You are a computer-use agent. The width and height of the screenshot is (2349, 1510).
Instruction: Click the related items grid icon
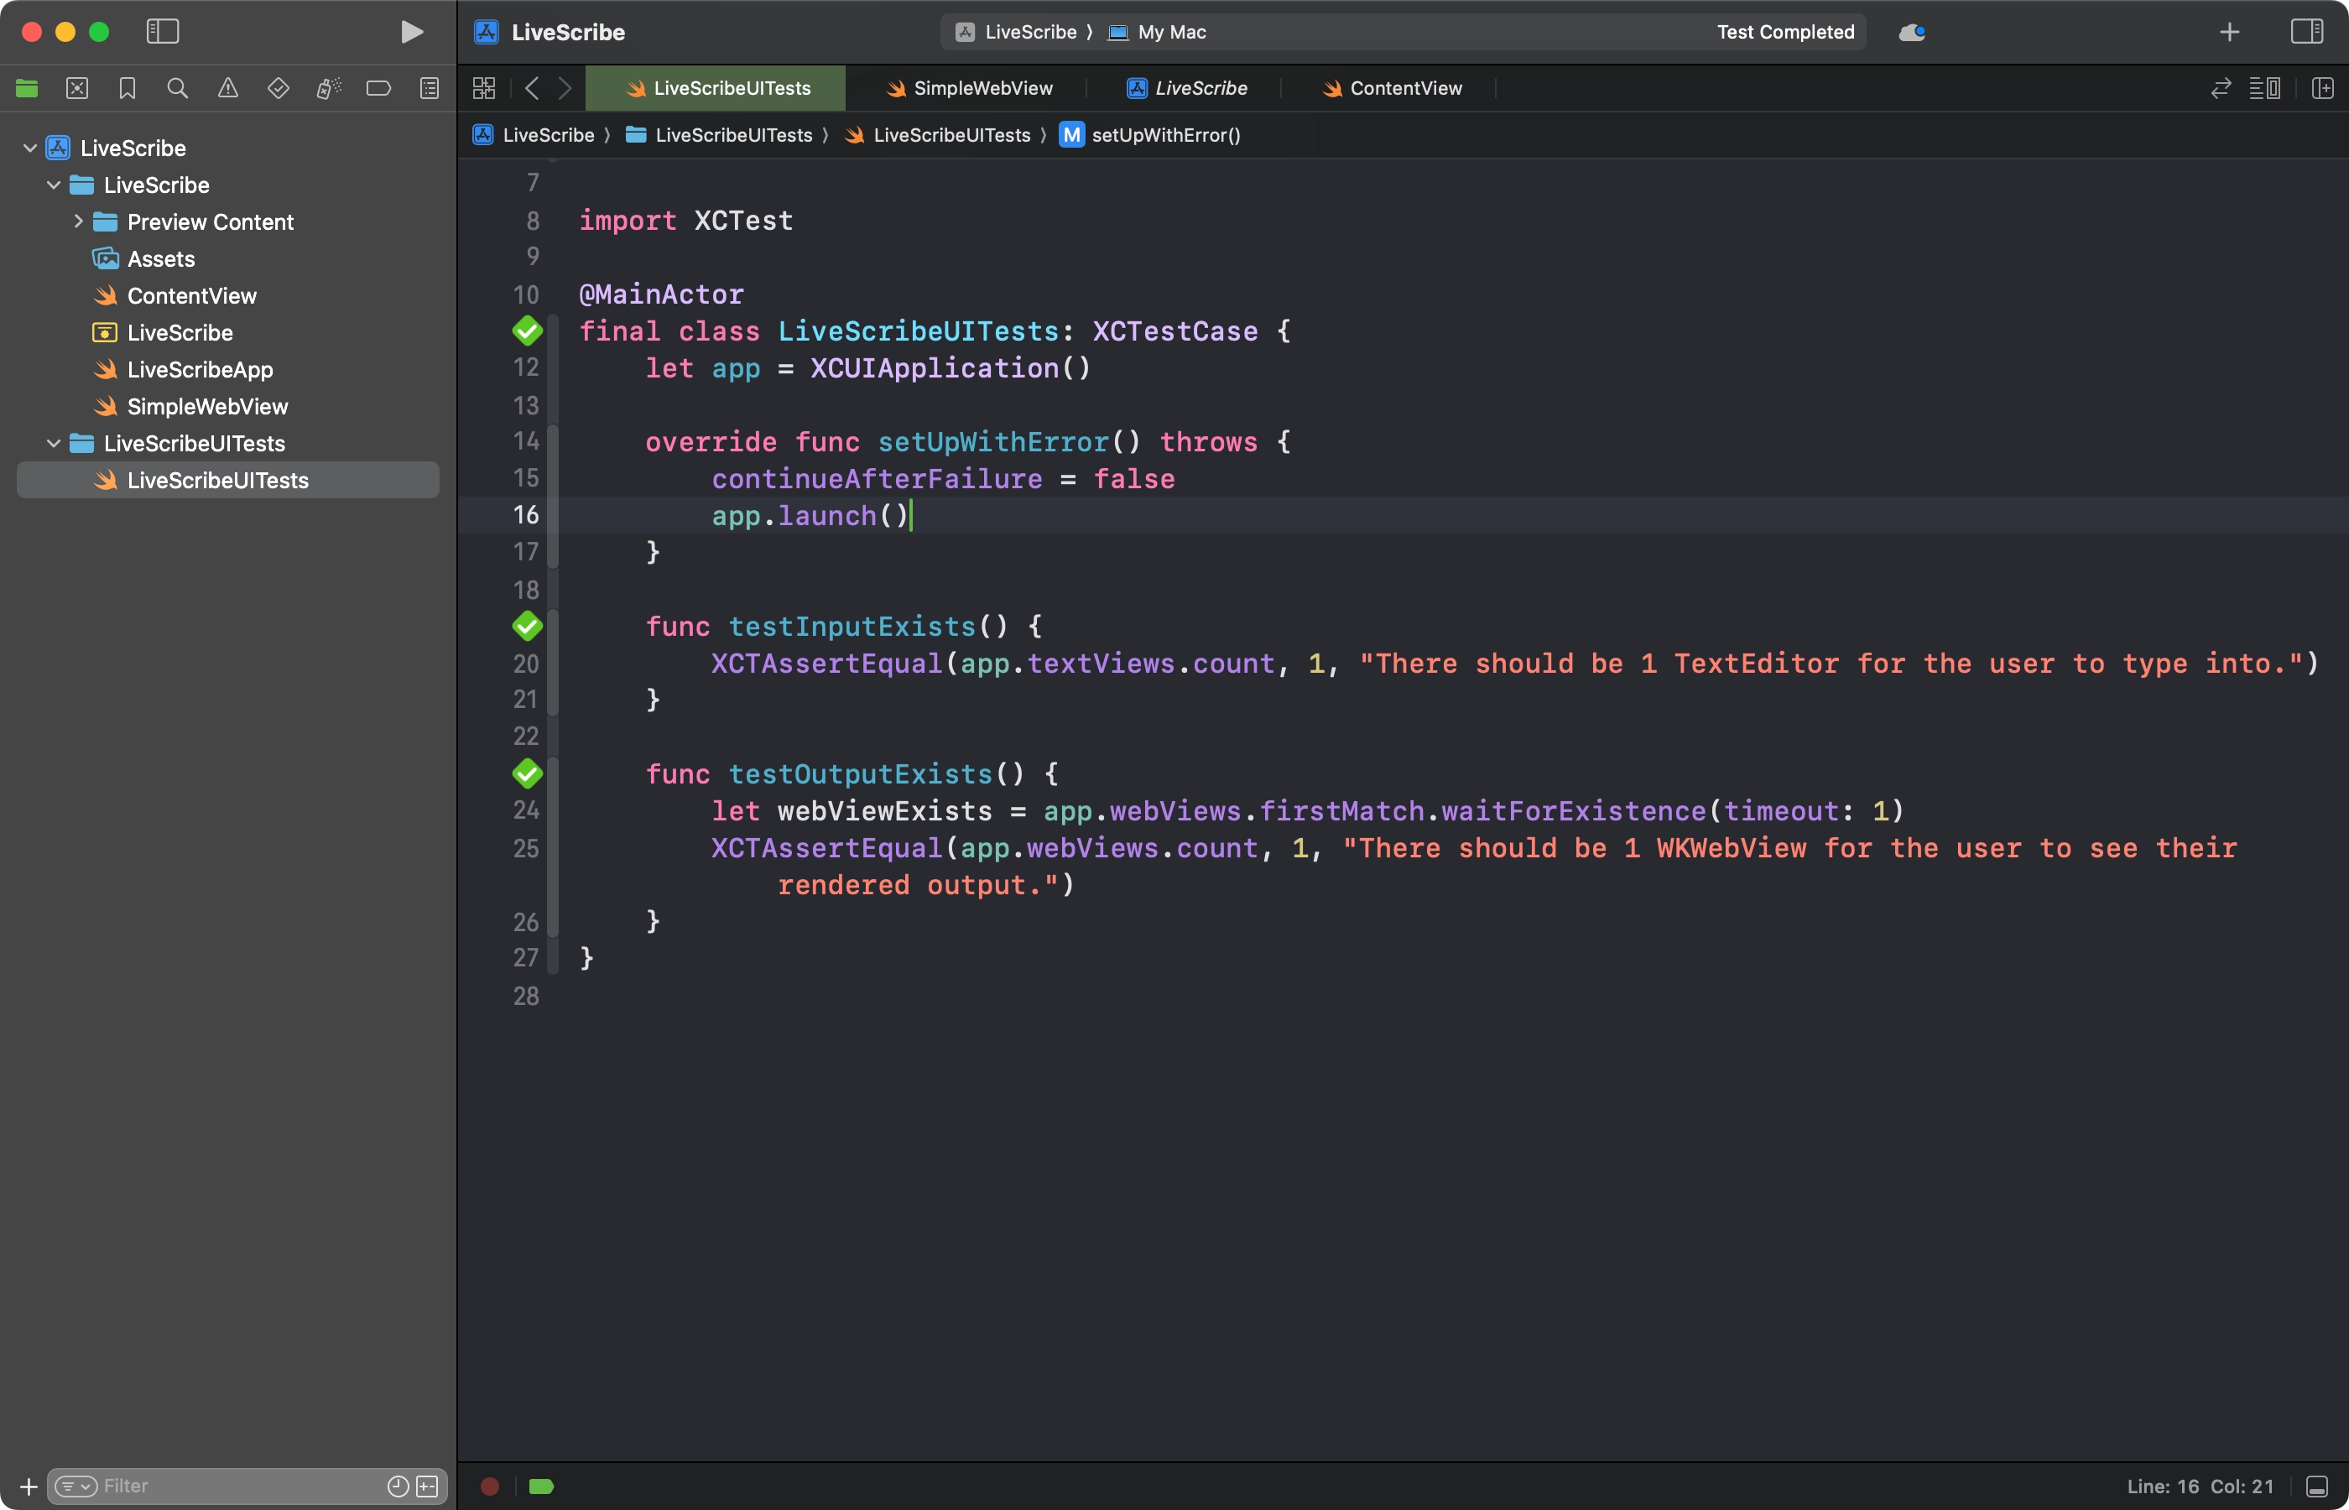[483, 88]
